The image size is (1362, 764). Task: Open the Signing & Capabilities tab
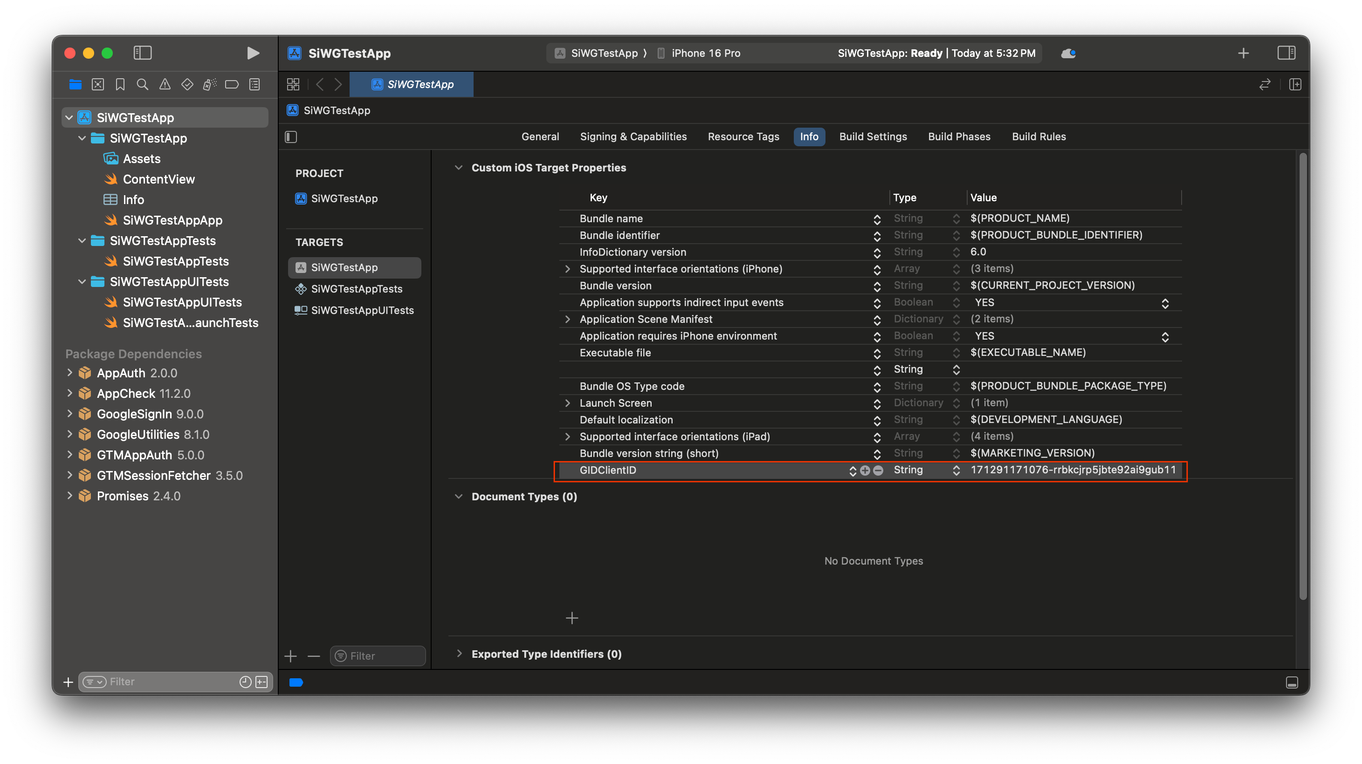click(633, 136)
